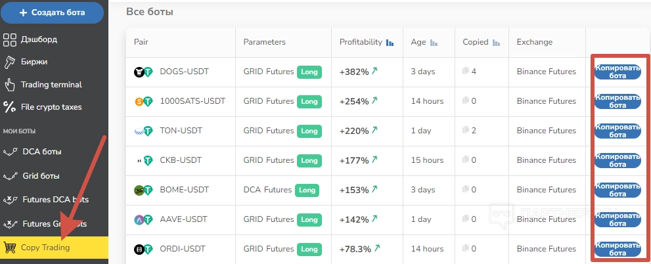This screenshot has width=651, height=264.
Task: Click the Futures DCA bots chart icon
Action: (x=10, y=200)
